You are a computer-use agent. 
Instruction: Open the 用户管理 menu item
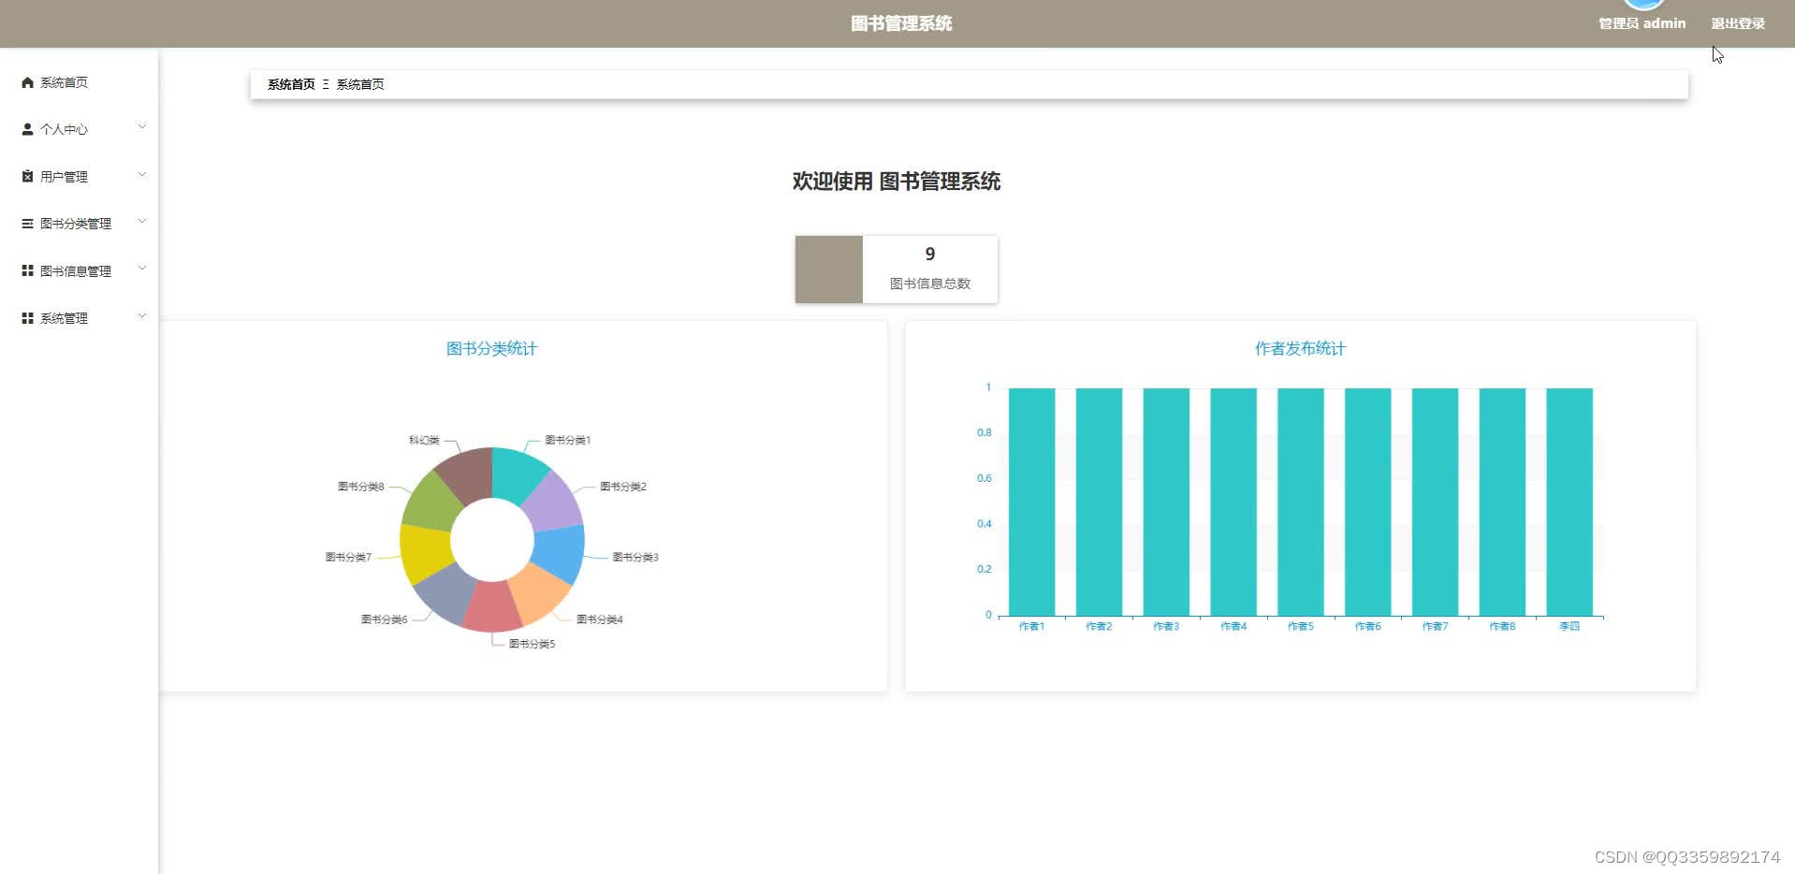coord(79,176)
